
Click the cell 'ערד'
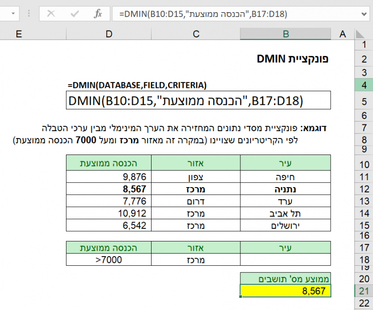point(286,201)
